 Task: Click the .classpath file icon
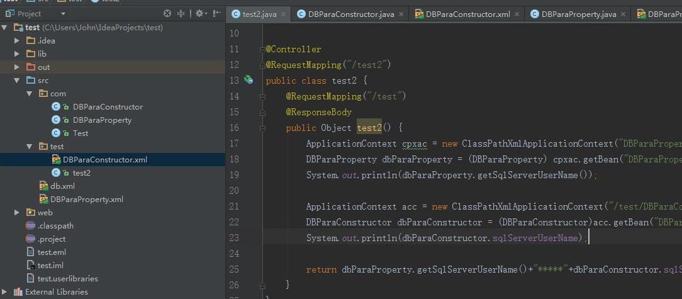(x=30, y=226)
